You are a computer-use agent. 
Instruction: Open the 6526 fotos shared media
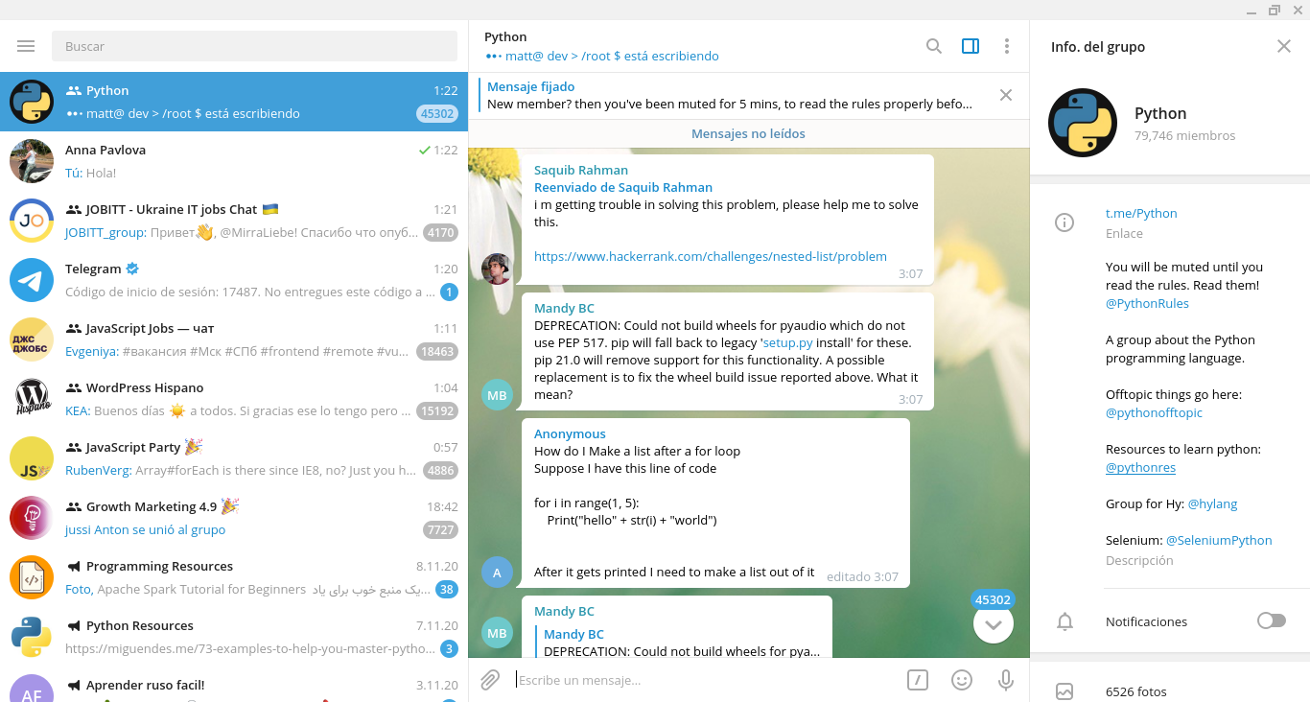click(1136, 690)
